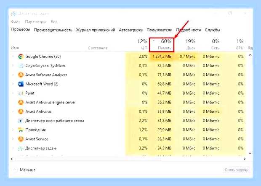
Task: Click the 2,2% CPU value
Action: tap(143, 121)
